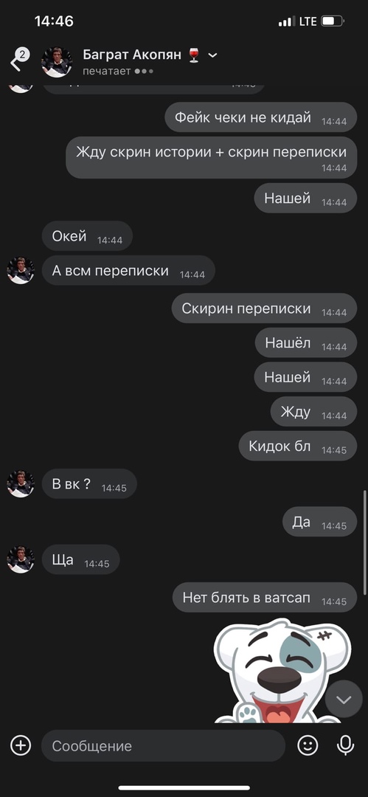Jump to latest messages with down-arrow button
This screenshot has width=368, height=797.
[x=344, y=700]
